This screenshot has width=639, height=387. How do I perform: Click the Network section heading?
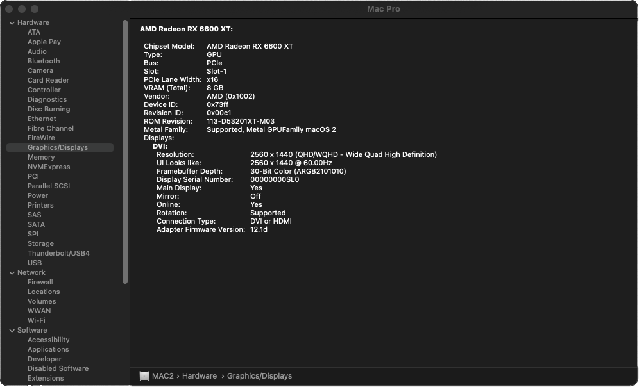coord(31,273)
